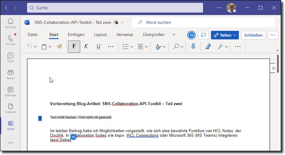Click the blue bookmark marker
Viewport: 285px width, 155px height.
pyautogui.click(x=40, y=118)
